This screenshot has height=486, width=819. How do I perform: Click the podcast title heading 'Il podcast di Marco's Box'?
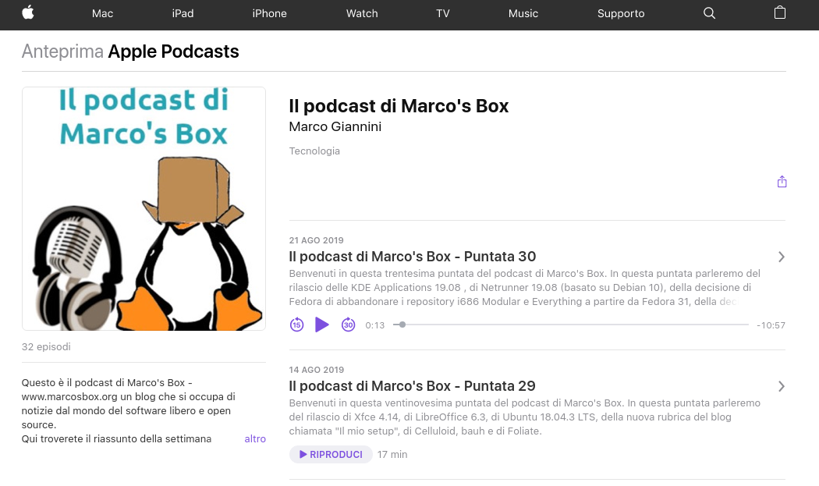(x=399, y=106)
